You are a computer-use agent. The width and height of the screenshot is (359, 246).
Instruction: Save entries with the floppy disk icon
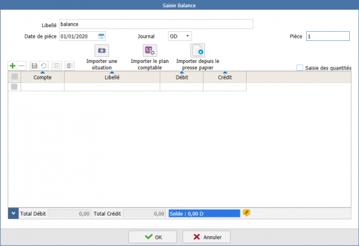(x=34, y=66)
